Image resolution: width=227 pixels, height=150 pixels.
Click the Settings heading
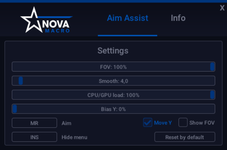[x=113, y=51]
